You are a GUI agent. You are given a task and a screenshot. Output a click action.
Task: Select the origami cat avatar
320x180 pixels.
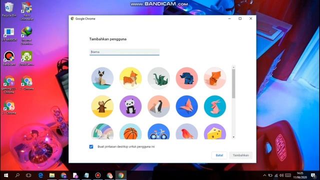click(102, 78)
